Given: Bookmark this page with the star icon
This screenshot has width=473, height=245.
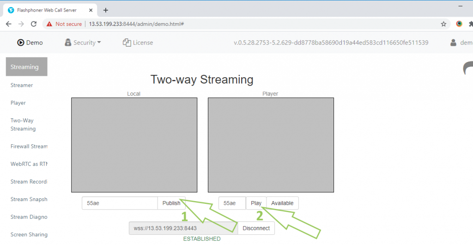Looking at the screenshot, I should pyautogui.click(x=443, y=24).
